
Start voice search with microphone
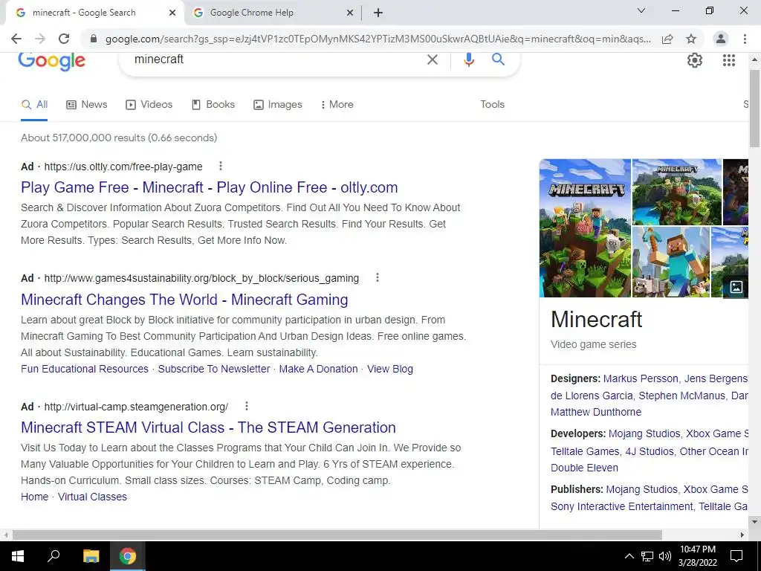point(468,59)
